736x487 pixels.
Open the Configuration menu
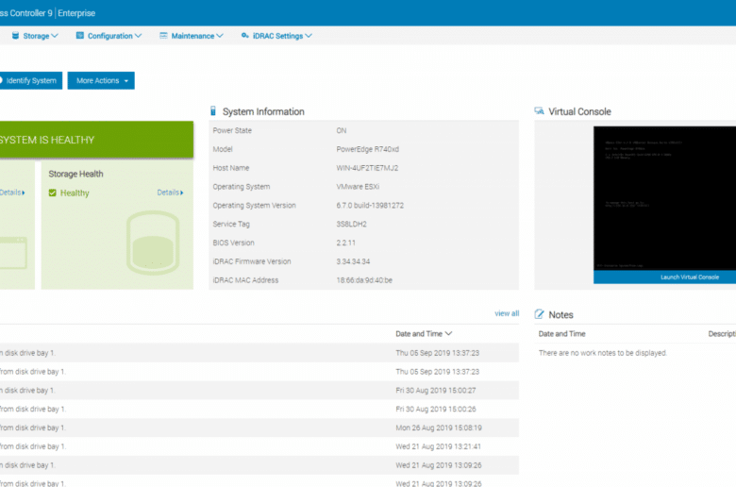click(109, 36)
